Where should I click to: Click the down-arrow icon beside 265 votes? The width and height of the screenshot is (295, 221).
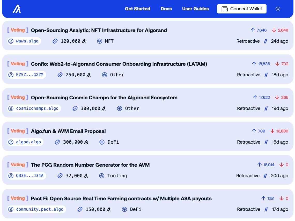[277, 97]
